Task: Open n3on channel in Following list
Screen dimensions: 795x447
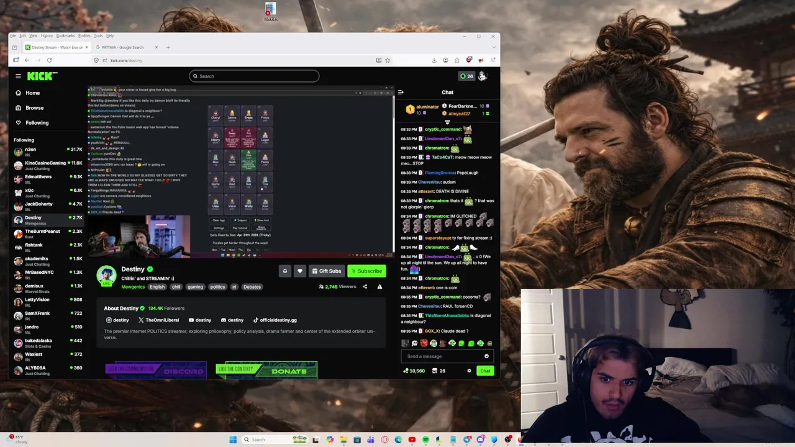Action: click(x=48, y=151)
